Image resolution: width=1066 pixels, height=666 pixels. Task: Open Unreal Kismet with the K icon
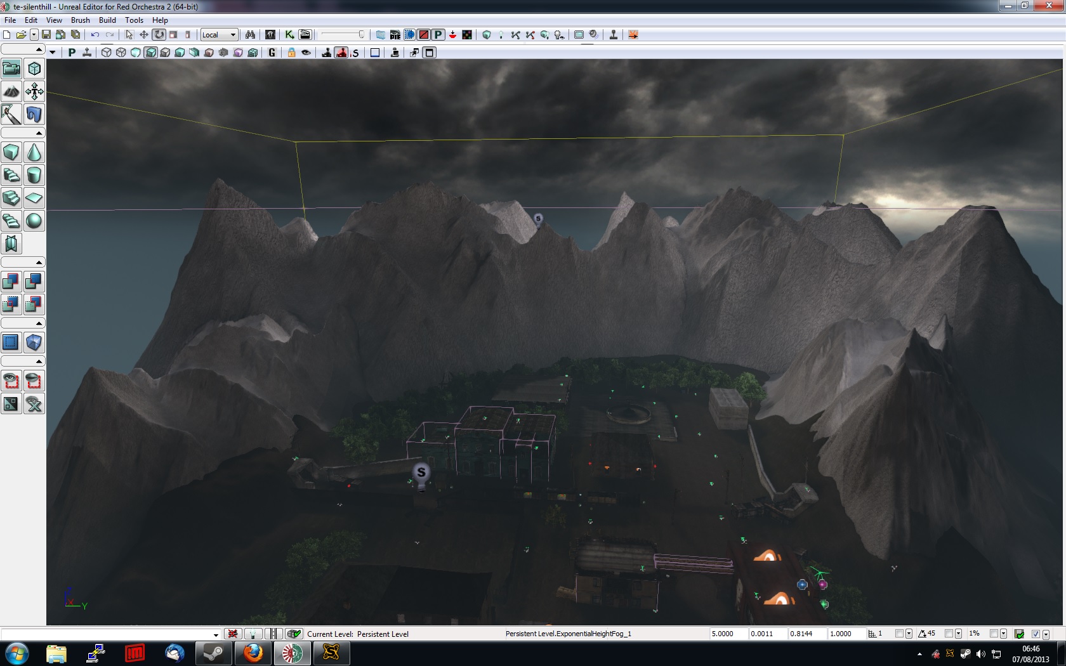(x=289, y=35)
